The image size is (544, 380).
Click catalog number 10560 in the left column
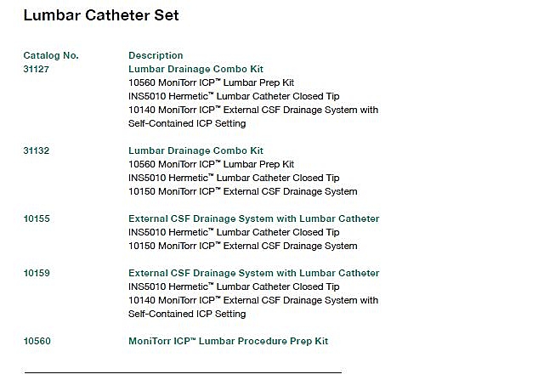37,341
